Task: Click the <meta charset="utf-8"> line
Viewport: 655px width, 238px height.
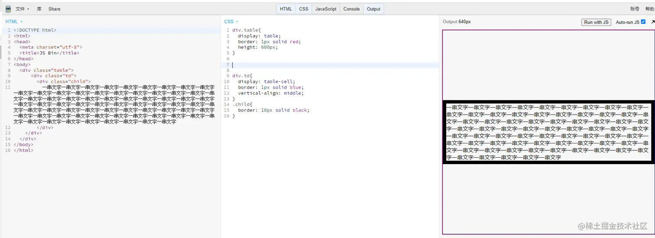Action: [x=51, y=48]
